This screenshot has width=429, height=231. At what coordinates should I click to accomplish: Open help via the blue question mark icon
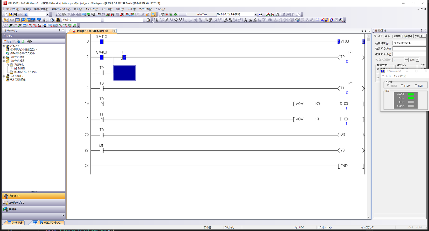(x=26, y=14)
